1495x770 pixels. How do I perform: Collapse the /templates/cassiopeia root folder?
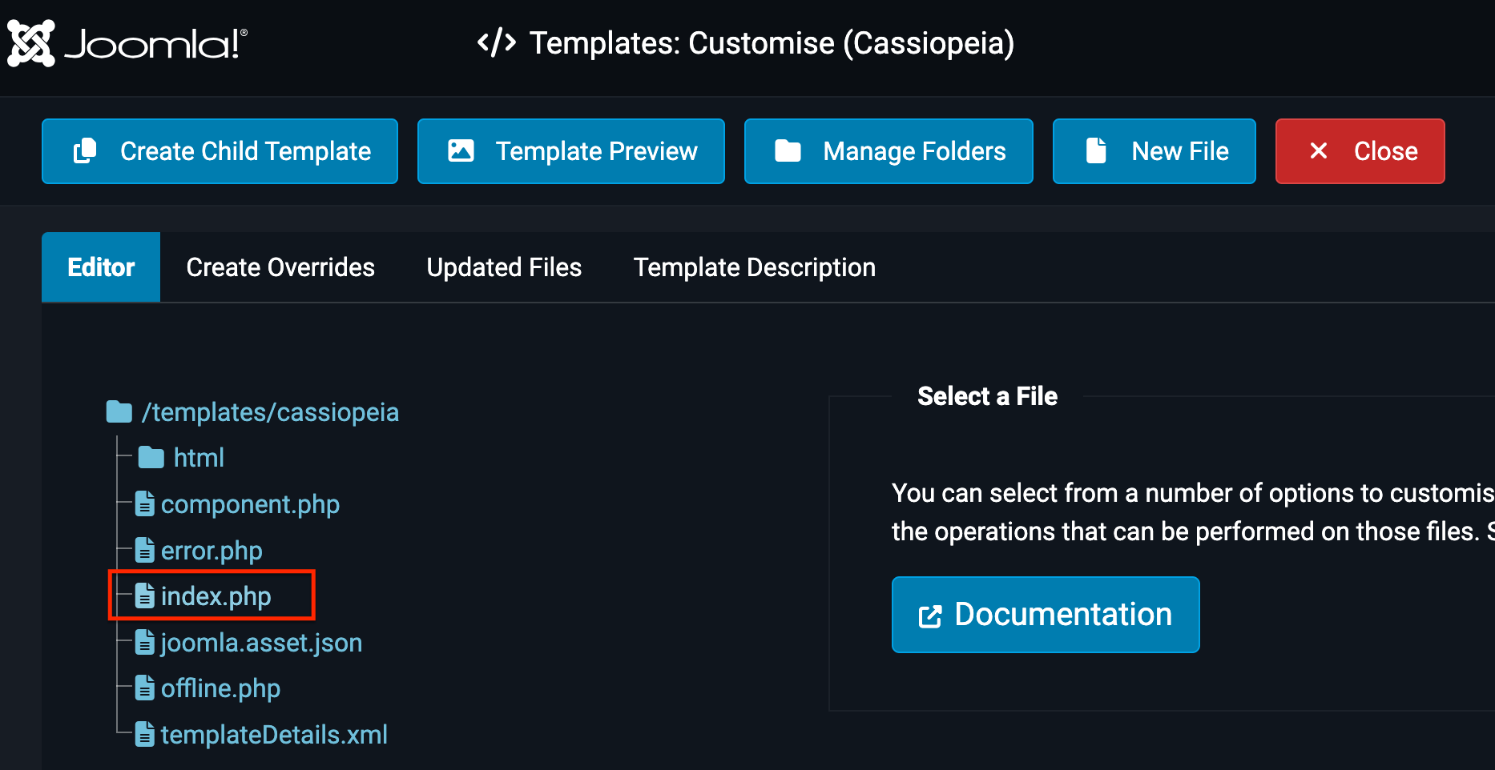click(119, 412)
